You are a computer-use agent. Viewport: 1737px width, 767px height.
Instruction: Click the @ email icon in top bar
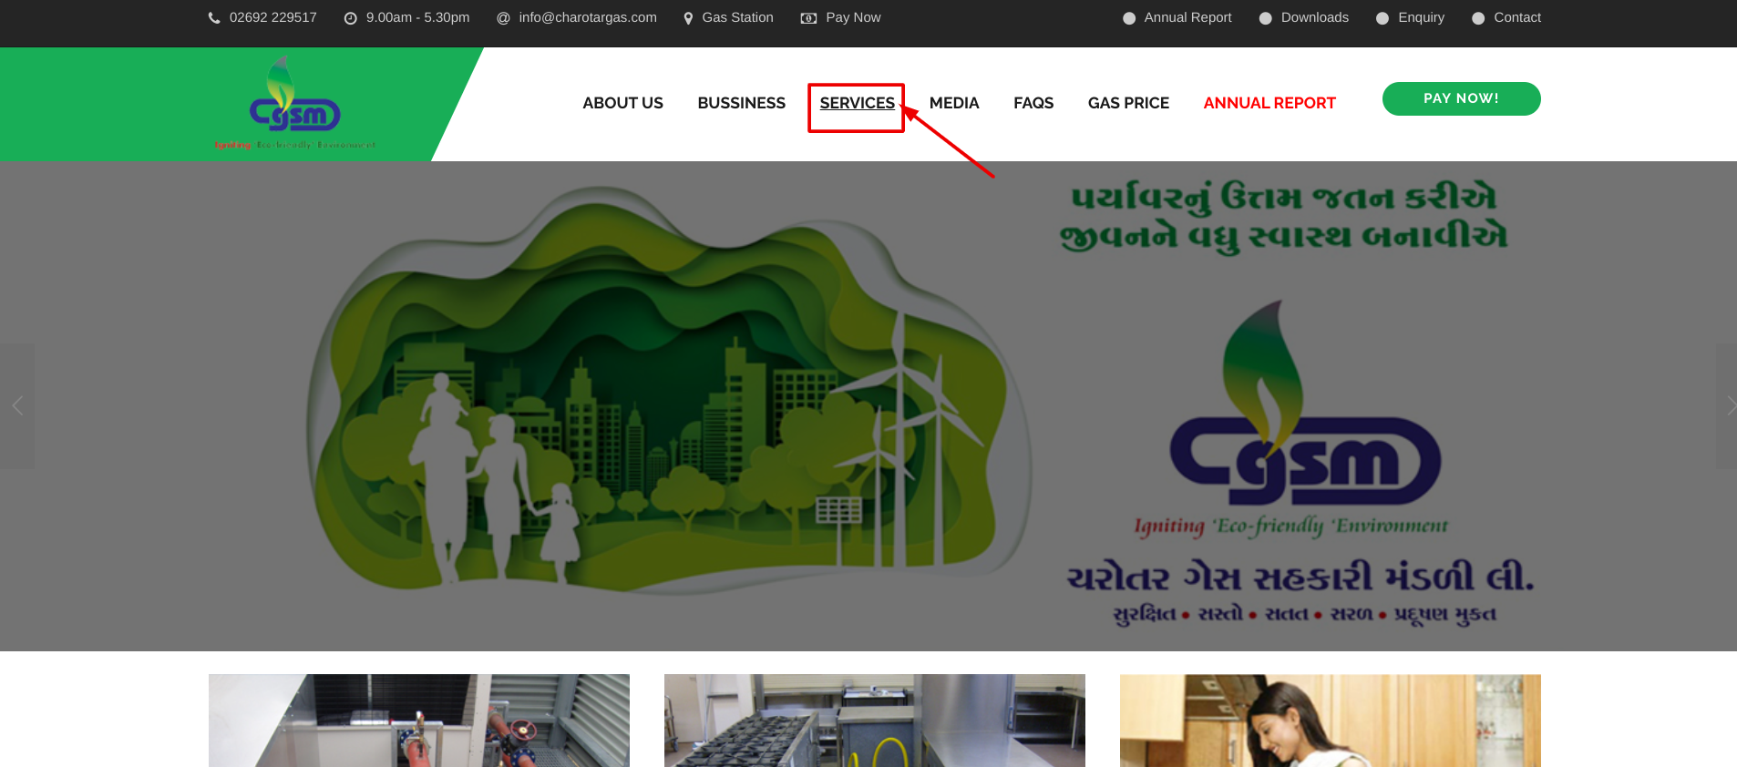point(503,18)
